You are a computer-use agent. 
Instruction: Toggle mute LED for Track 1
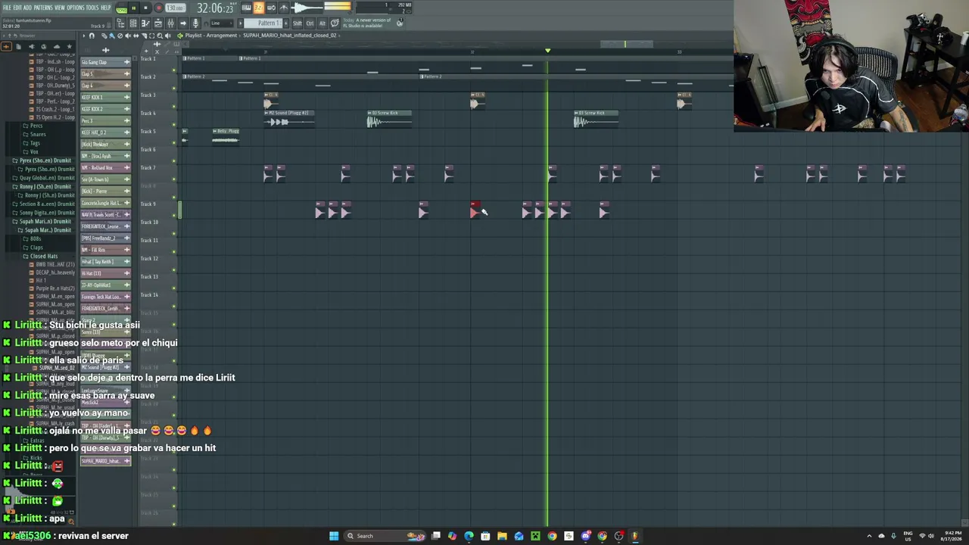coord(174,70)
